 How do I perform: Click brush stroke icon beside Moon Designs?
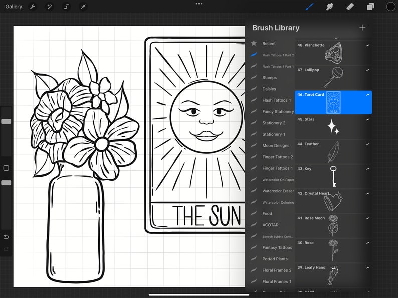[254, 145]
